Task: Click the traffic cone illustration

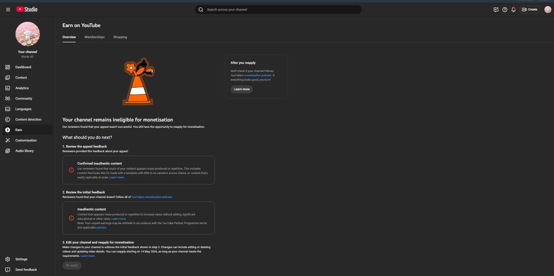Action: point(139,81)
